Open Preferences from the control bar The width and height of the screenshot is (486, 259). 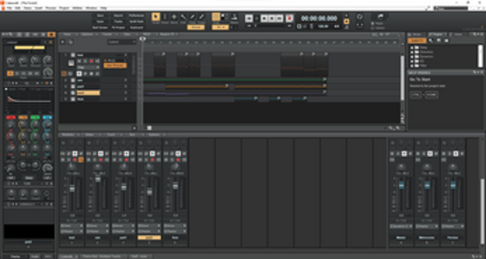tap(136, 16)
